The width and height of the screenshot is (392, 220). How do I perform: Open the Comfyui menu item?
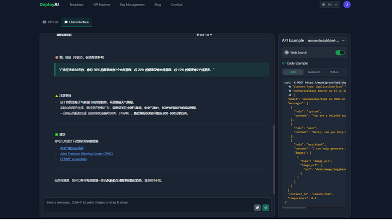pyautogui.click(x=176, y=4)
